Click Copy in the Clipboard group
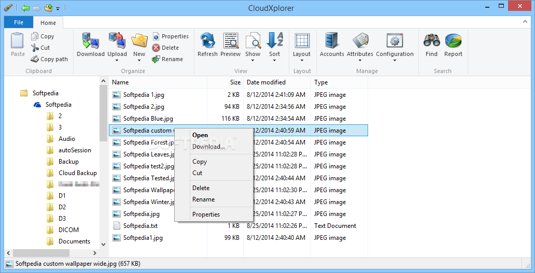Viewport: 535px width, 273px height. (43, 36)
